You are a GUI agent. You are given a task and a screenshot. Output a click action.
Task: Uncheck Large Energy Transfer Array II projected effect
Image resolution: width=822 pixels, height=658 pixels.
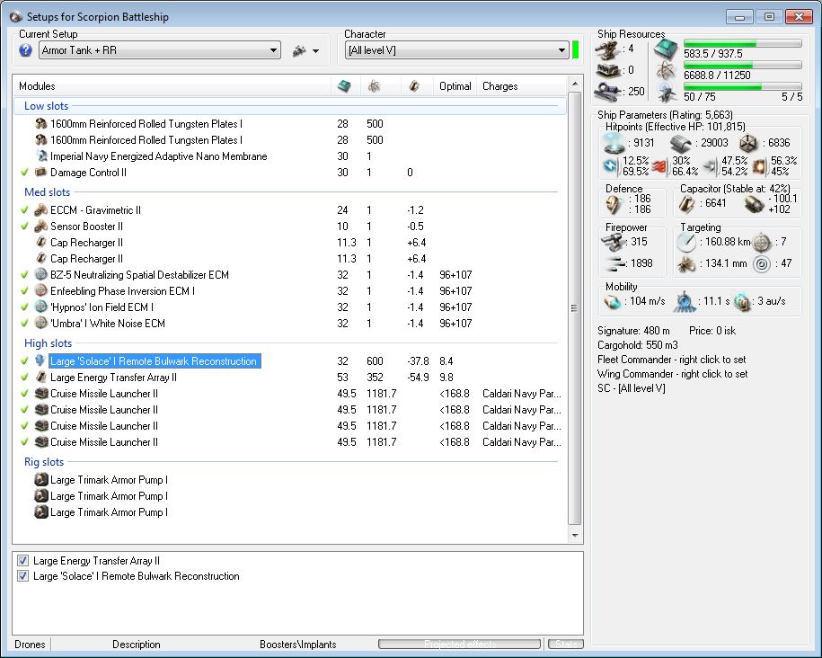pyautogui.click(x=23, y=560)
